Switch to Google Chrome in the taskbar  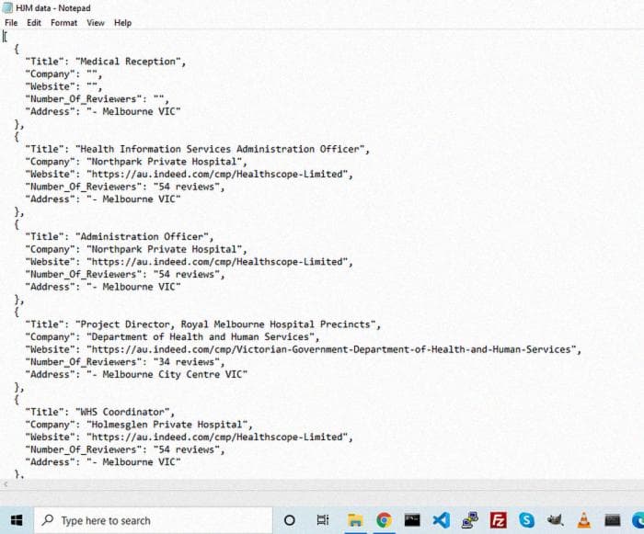click(x=384, y=520)
